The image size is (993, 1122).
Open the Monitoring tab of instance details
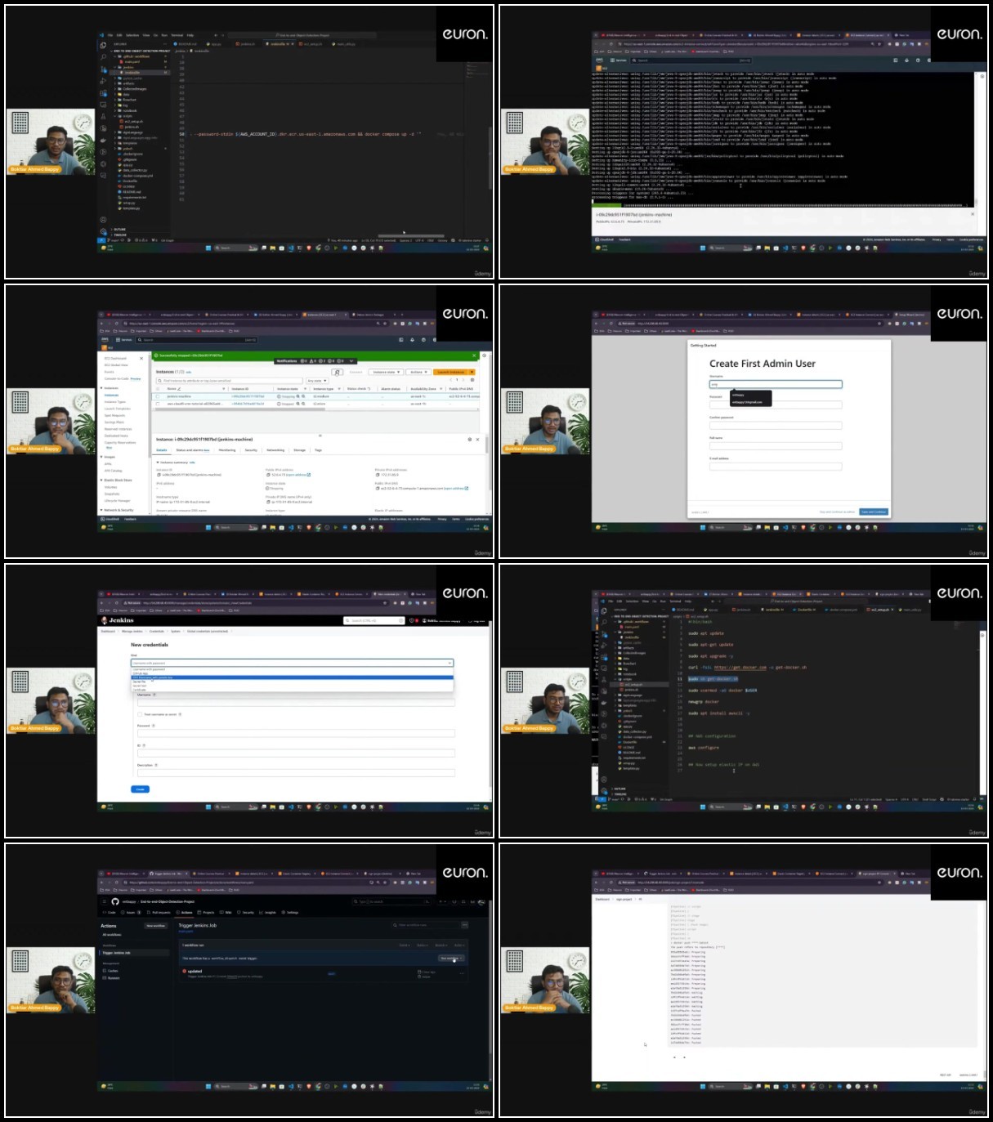click(227, 450)
